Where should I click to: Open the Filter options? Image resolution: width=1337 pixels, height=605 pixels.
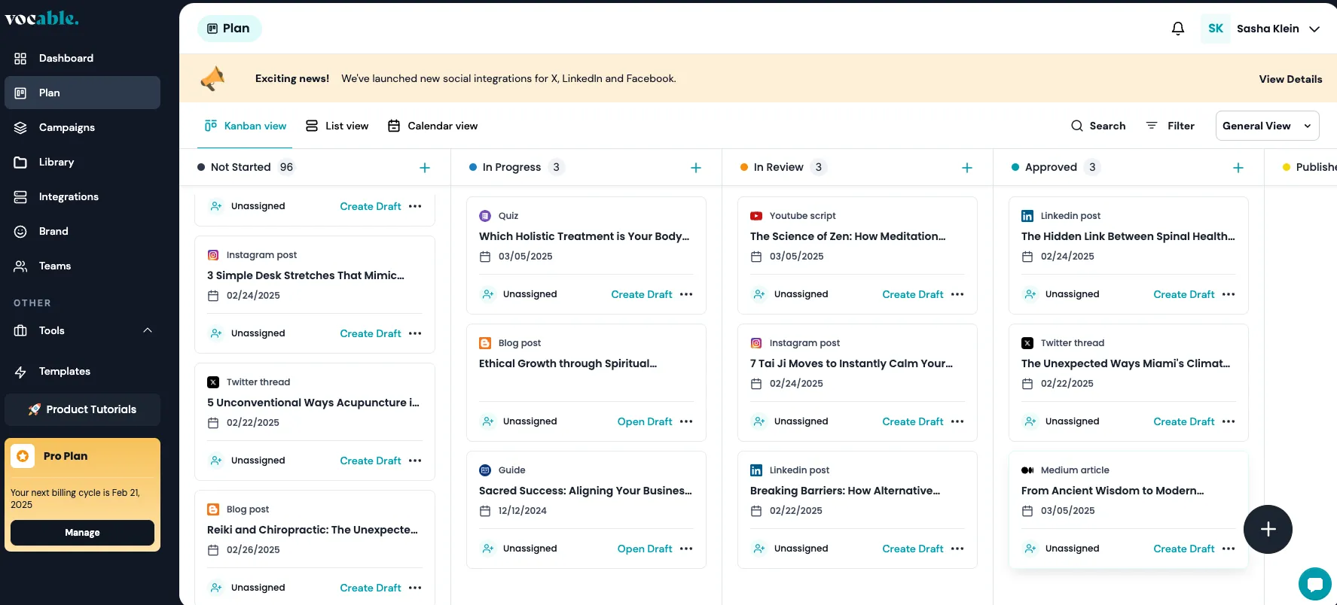pos(1171,126)
